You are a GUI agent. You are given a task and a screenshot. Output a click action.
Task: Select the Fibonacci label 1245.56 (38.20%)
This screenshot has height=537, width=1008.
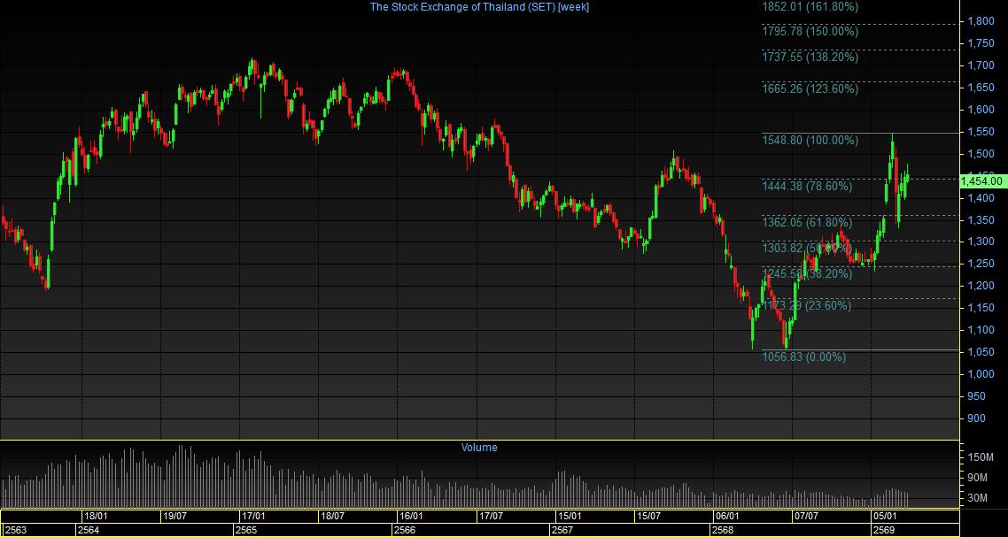tap(807, 274)
